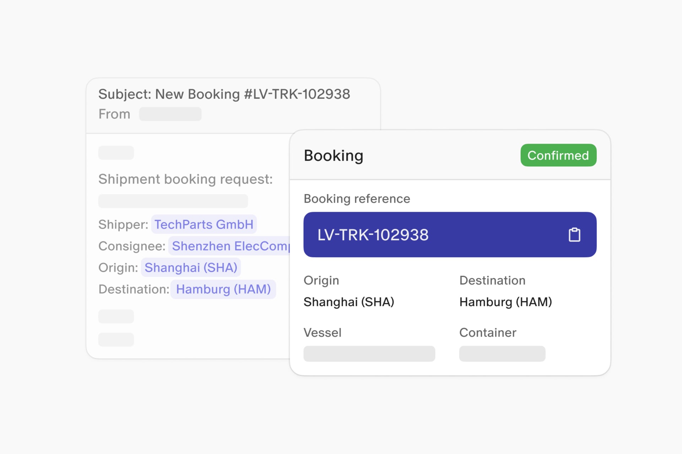The image size is (682, 454).
Task: Click the Vessel placeholder field
Action: point(369,354)
